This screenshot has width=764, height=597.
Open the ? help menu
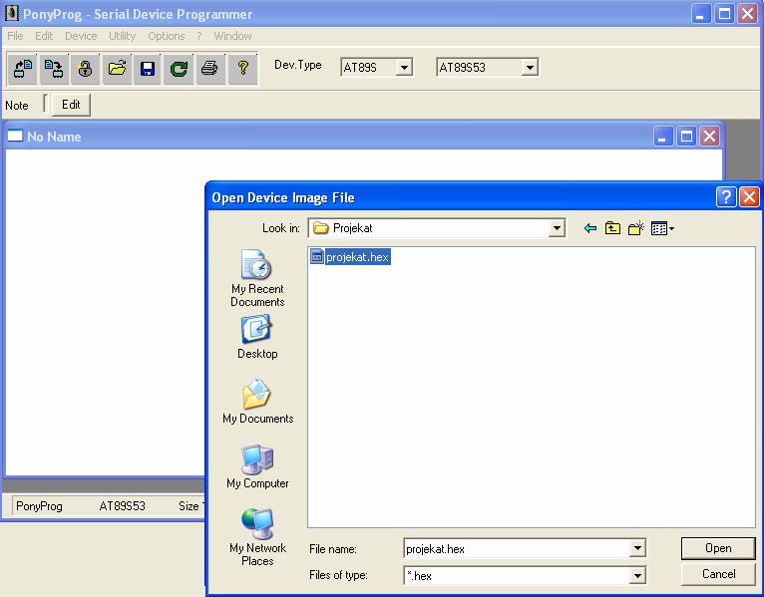point(199,36)
